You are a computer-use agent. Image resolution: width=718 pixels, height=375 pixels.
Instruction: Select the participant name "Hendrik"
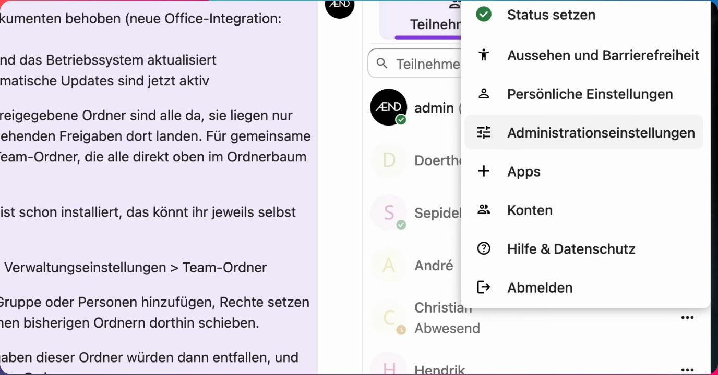[x=439, y=369]
